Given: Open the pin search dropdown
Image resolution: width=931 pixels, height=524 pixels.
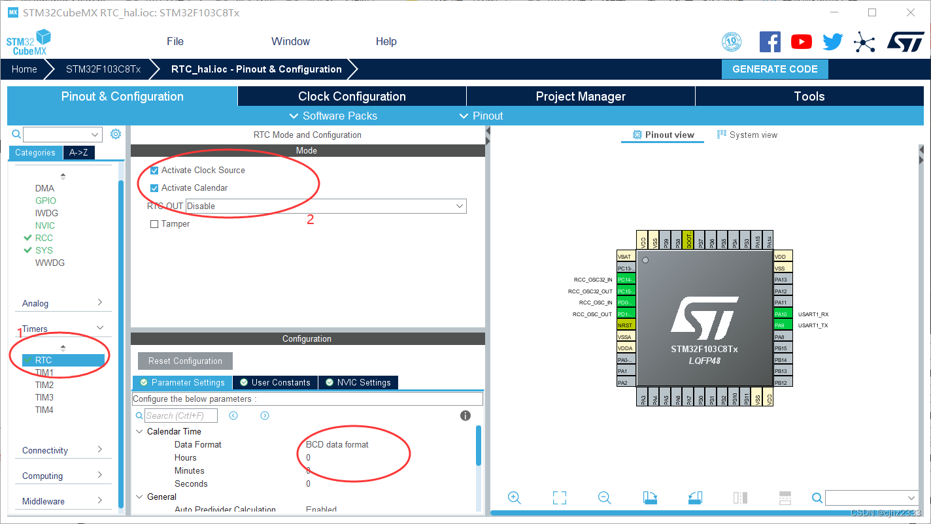Looking at the screenshot, I should click(912, 498).
